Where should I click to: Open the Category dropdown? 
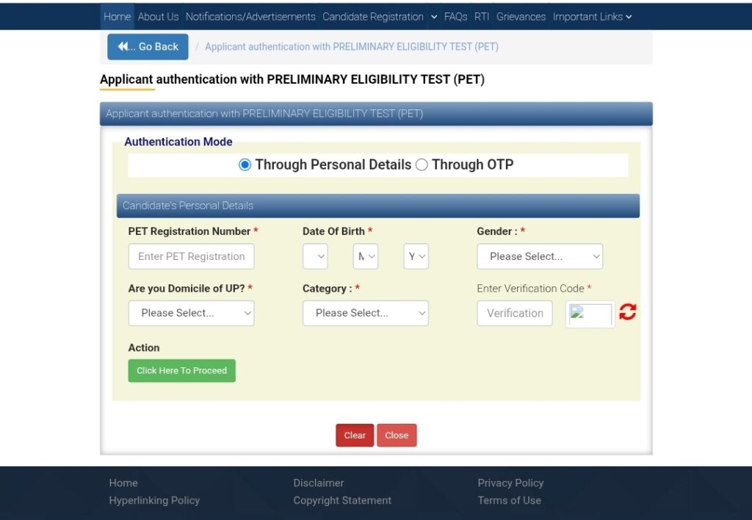pos(365,313)
